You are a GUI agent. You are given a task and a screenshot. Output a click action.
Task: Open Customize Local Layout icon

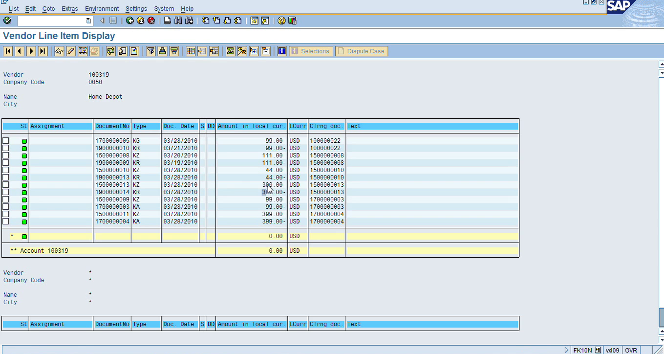click(292, 21)
